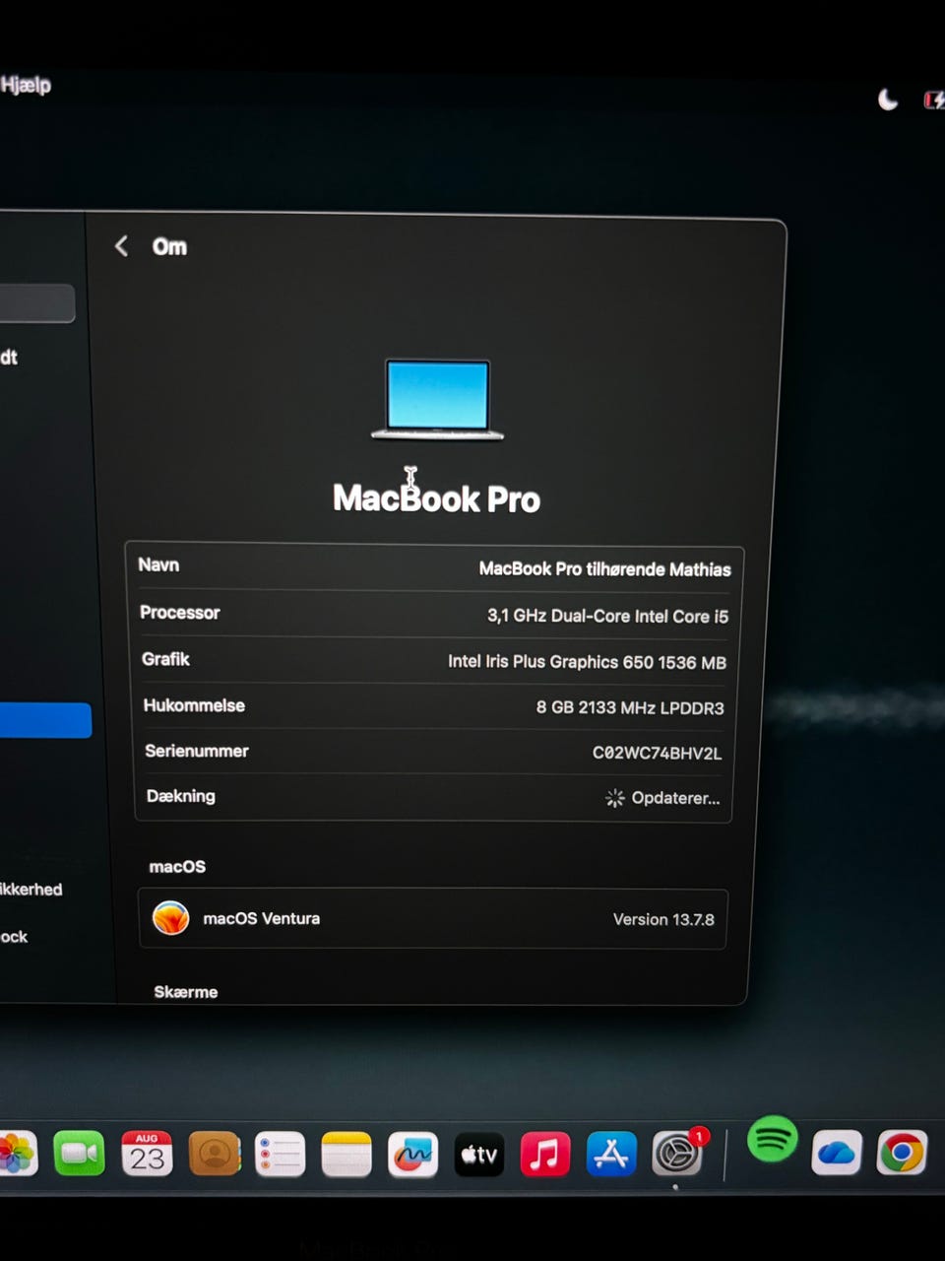Viewport: 945px width, 1261px height.
Task: Click the Processor row label
Action: (180, 613)
